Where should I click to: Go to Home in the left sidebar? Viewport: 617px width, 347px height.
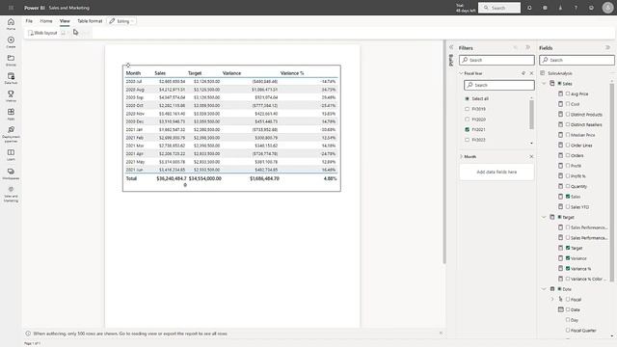coord(11,24)
